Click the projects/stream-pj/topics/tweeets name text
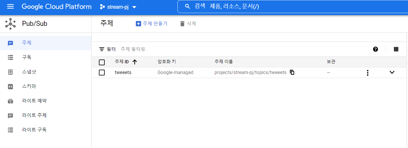Viewport: 408px width, 148px height. tap(250, 73)
